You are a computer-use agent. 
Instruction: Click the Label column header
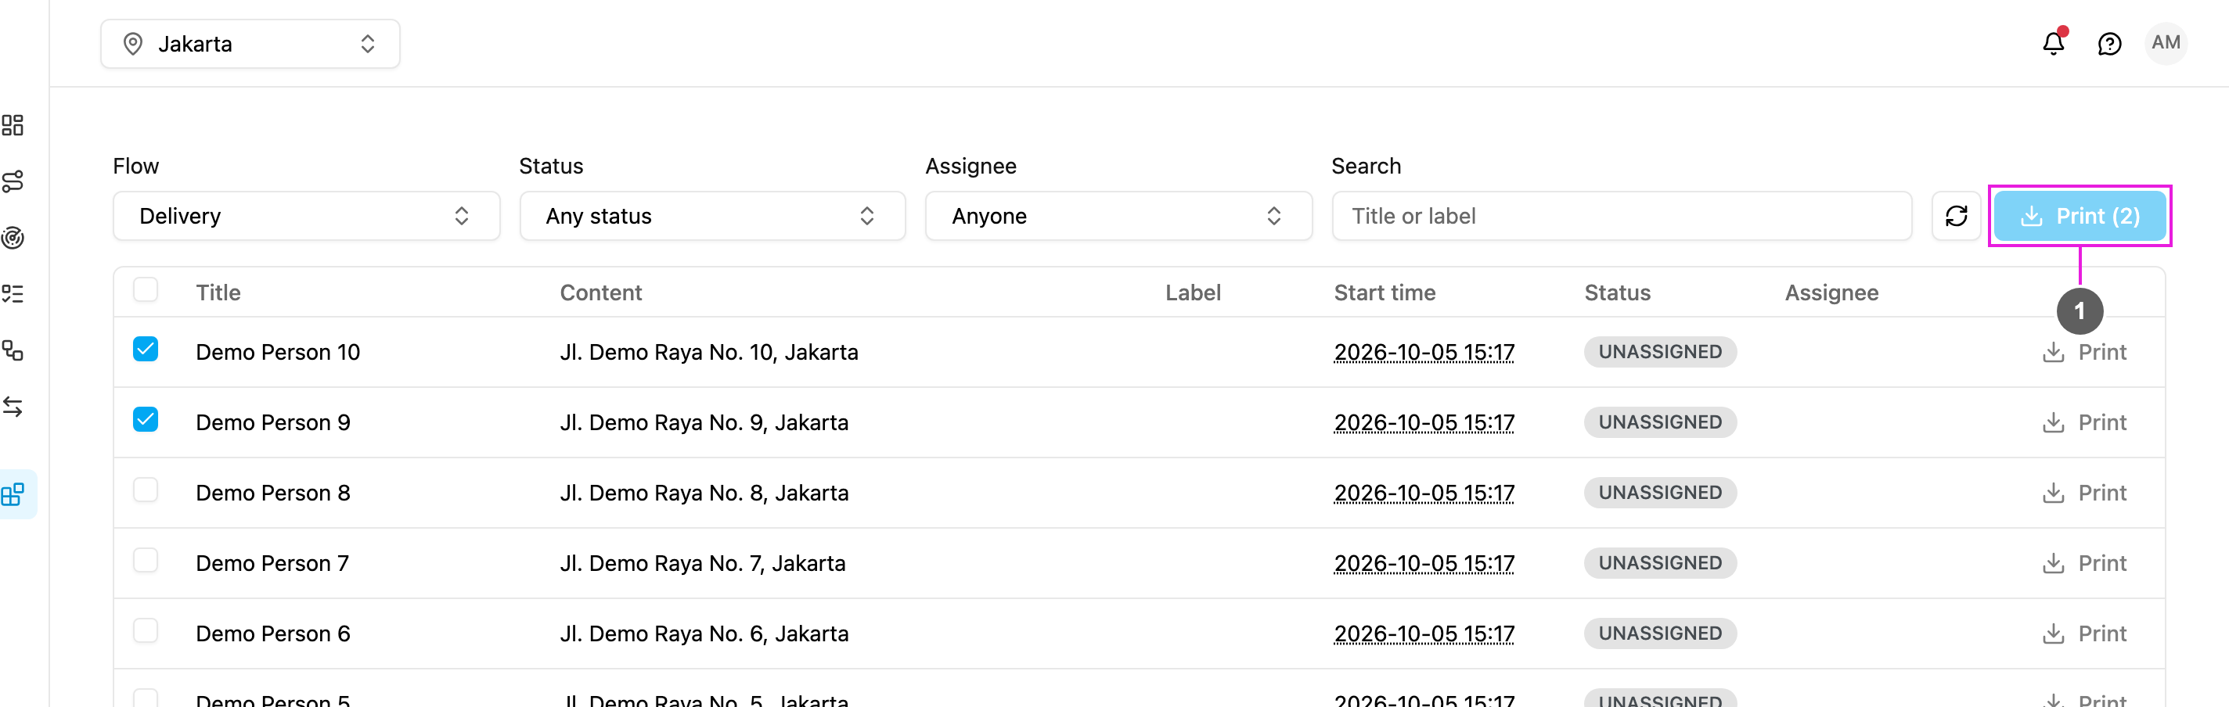tap(1193, 293)
